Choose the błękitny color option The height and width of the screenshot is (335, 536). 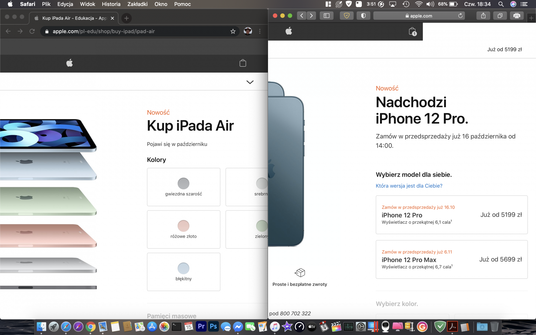[x=184, y=272]
